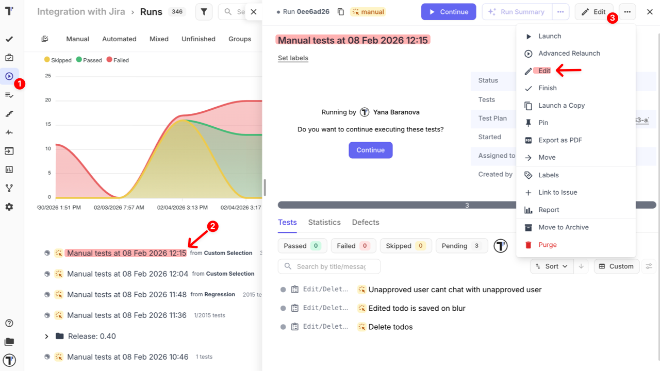Switch to the Statistics tab
The width and height of the screenshot is (660, 371).
click(x=324, y=223)
